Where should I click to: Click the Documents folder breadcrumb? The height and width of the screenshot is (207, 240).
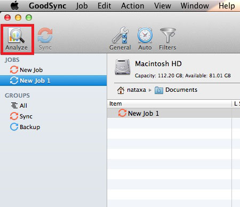tap(176, 90)
